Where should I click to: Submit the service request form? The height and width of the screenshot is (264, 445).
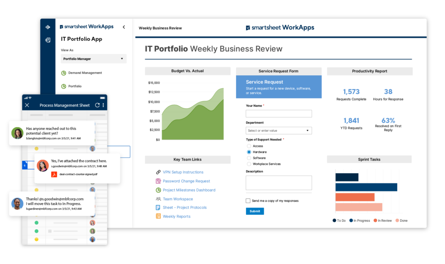coord(255,211)
